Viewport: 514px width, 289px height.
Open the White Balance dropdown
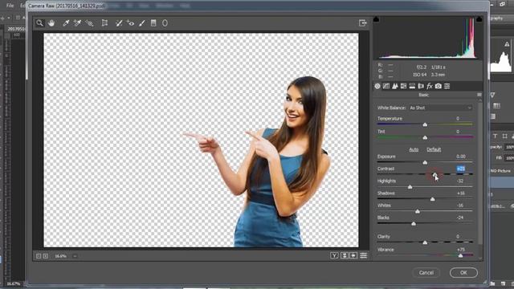coord(441,108)
